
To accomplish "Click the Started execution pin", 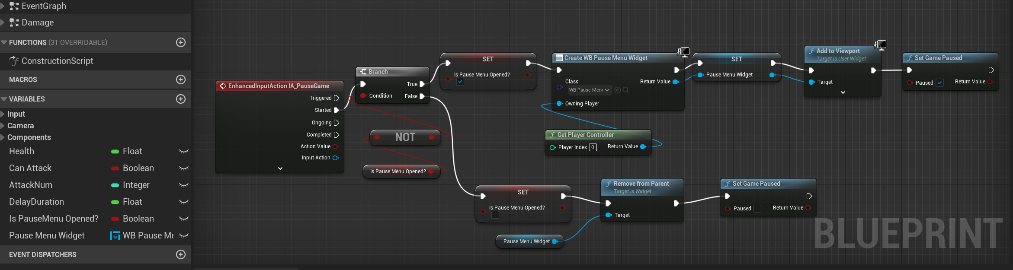I will click(x=337, y=110).
